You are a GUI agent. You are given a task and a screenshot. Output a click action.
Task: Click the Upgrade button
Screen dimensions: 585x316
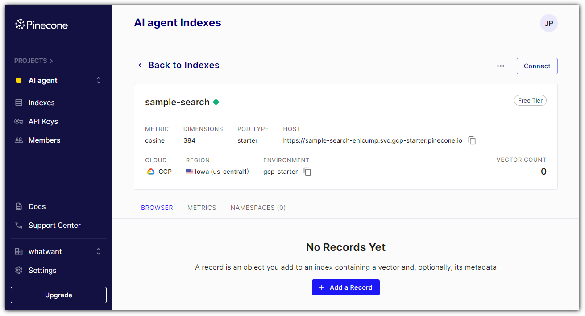[x=58, y=295]
